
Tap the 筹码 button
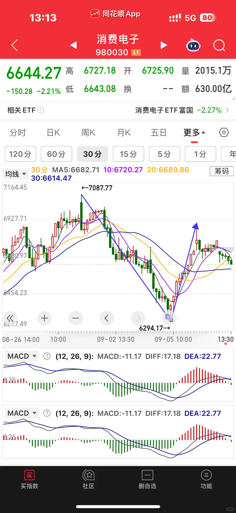coord(222,171)
